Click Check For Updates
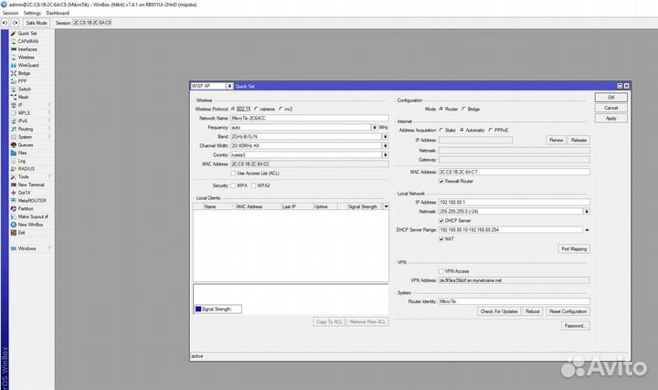Viewport: 658px width, 390px height. [499, 311]
